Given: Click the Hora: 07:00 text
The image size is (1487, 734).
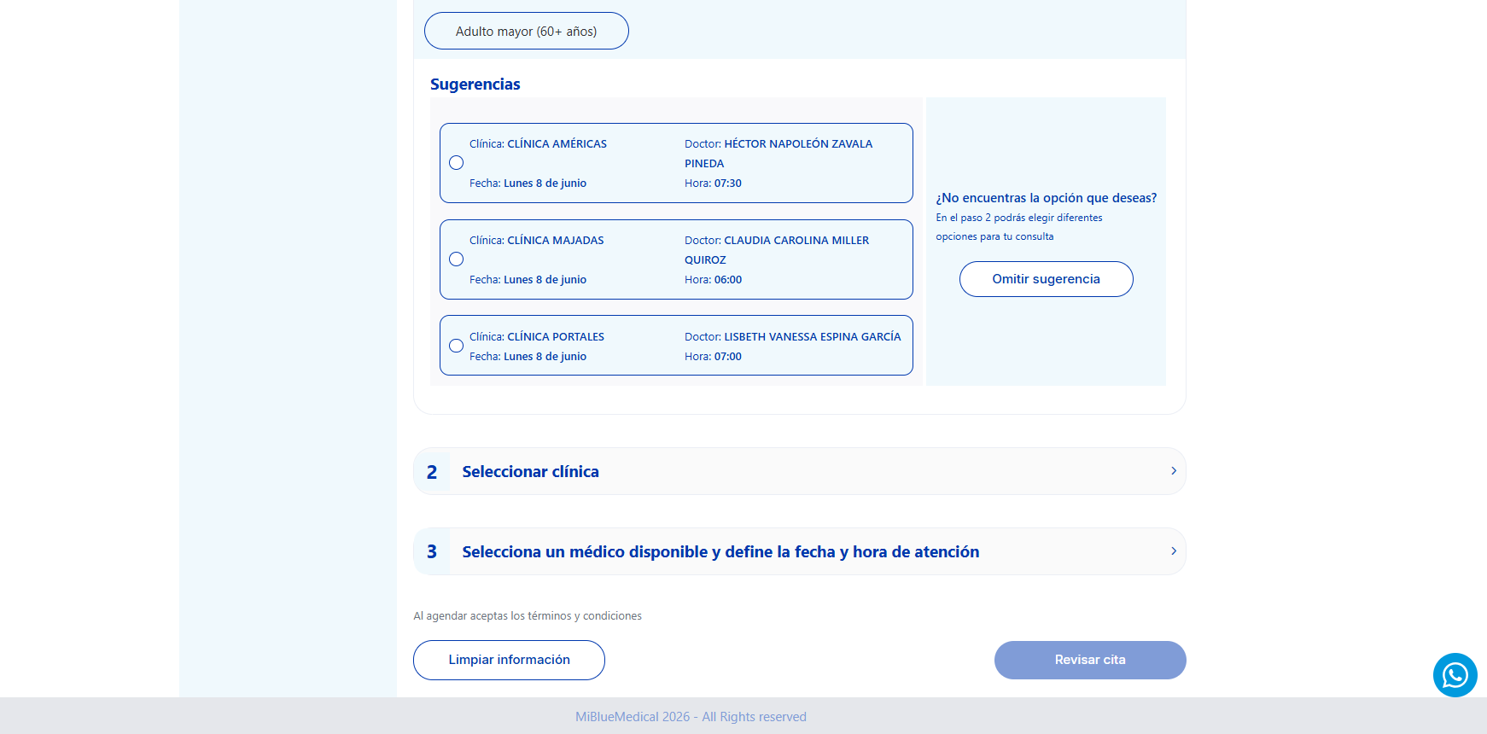Looking at the screenshot, I should point(713,357).
